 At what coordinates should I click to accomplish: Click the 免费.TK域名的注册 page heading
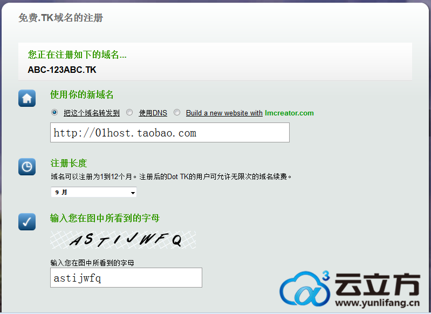tap(60, 18)
